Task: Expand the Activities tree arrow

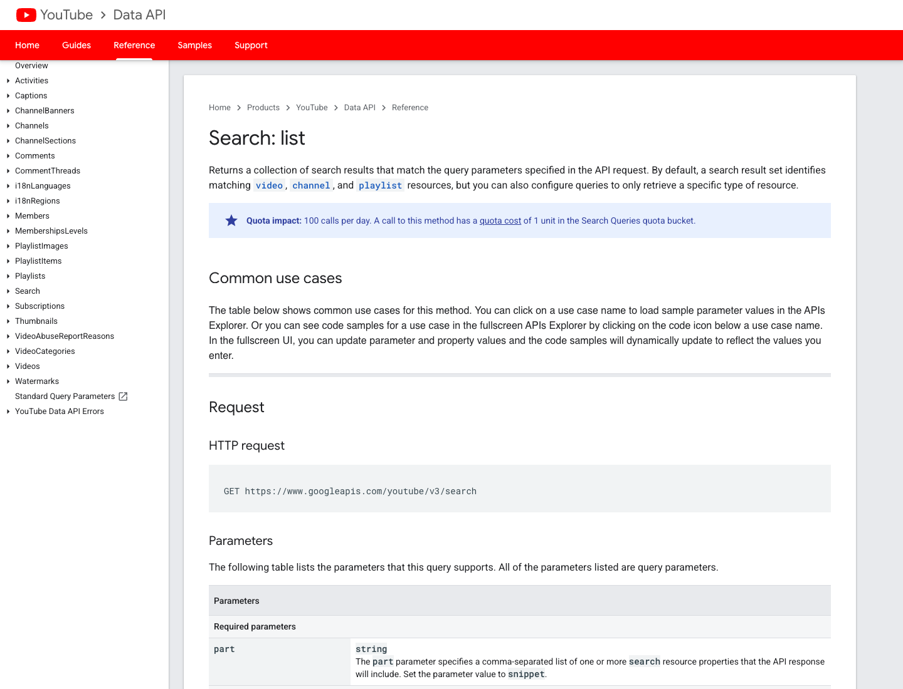Action: tap(8, 81)
